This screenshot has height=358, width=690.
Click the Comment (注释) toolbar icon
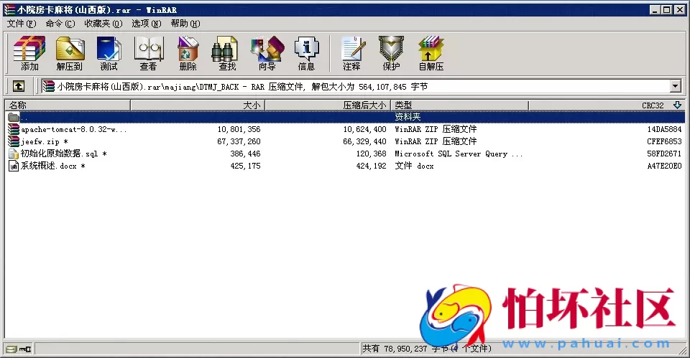tap(351, 53)
